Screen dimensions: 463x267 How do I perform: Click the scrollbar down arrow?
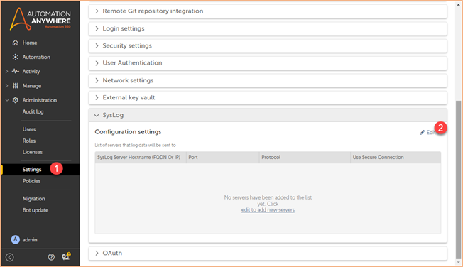pyautogui.click(x=458, y=263)
